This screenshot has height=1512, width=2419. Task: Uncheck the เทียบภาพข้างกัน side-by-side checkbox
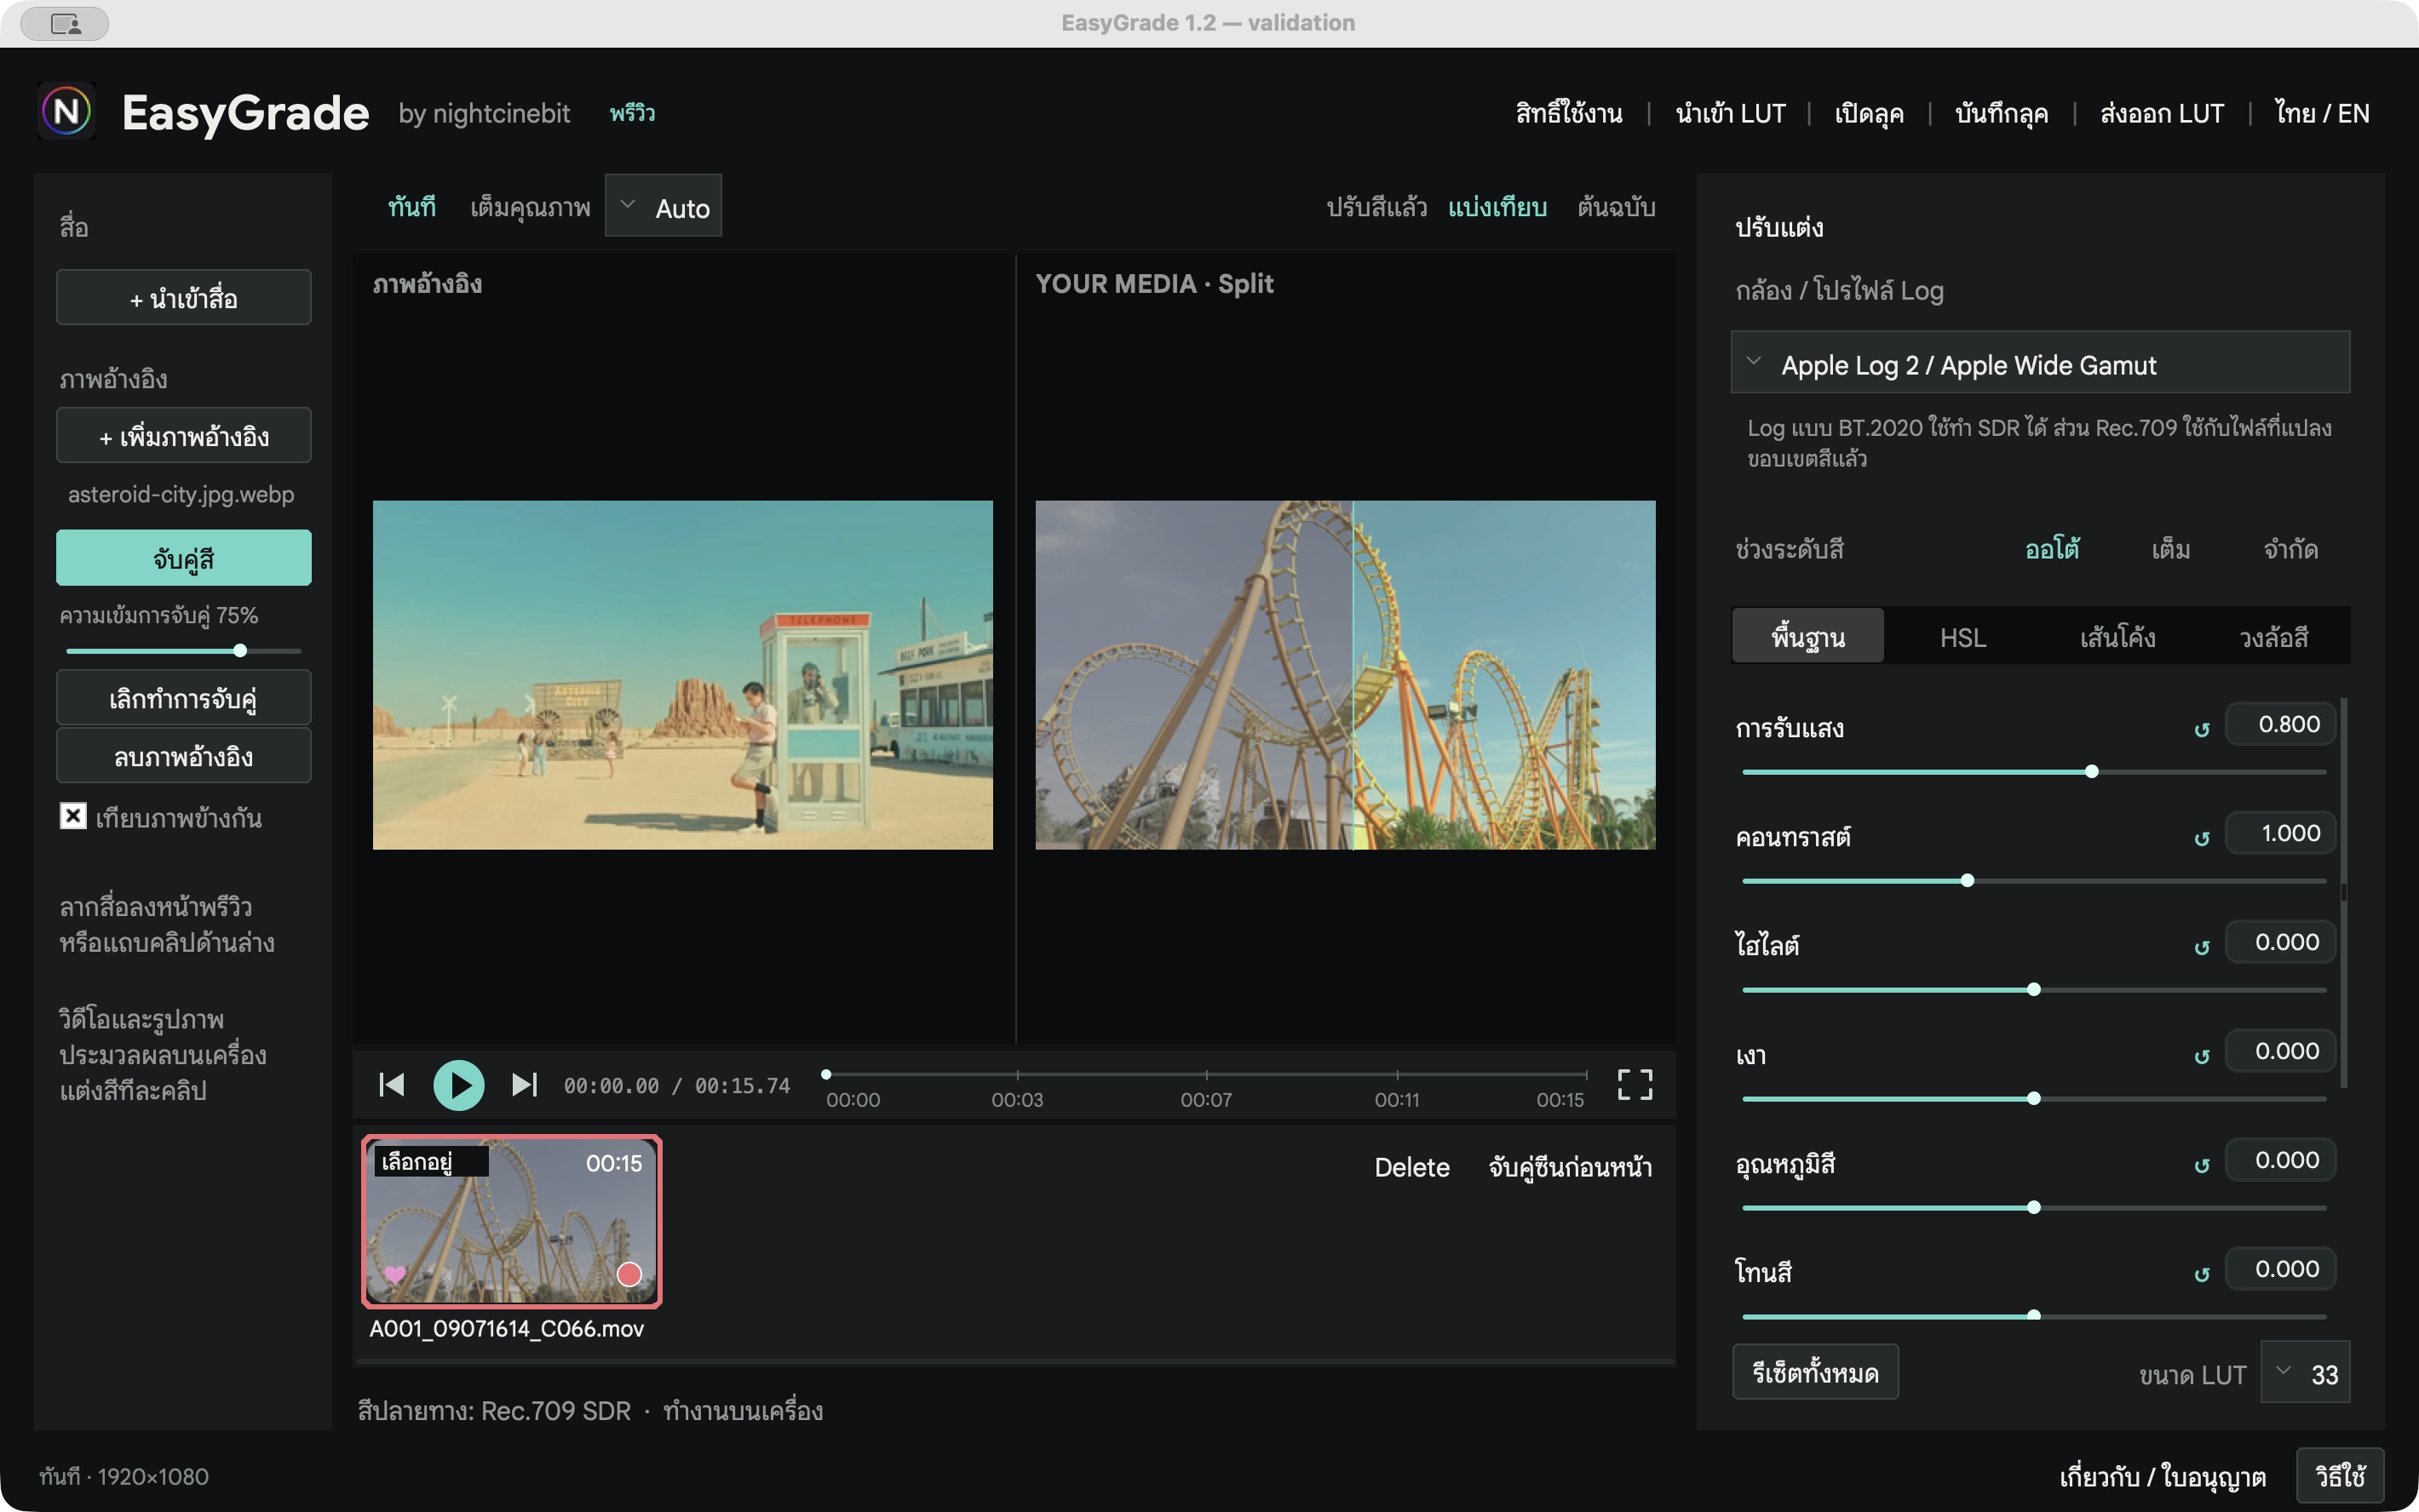pos(73,816)
